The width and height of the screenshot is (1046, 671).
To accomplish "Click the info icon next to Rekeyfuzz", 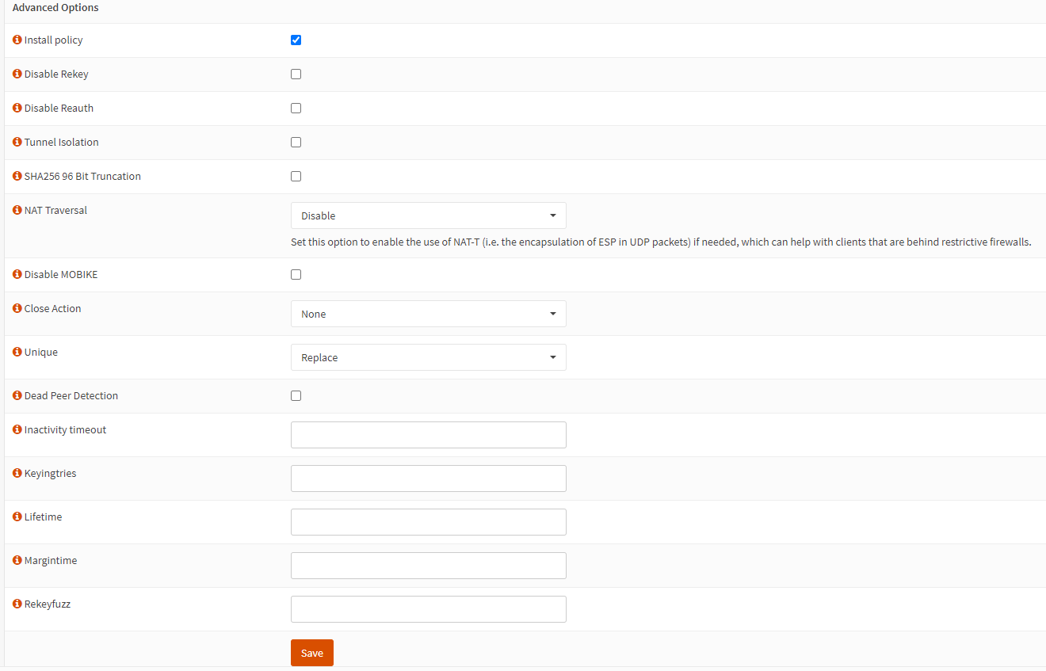I will (x=17, y=604).
